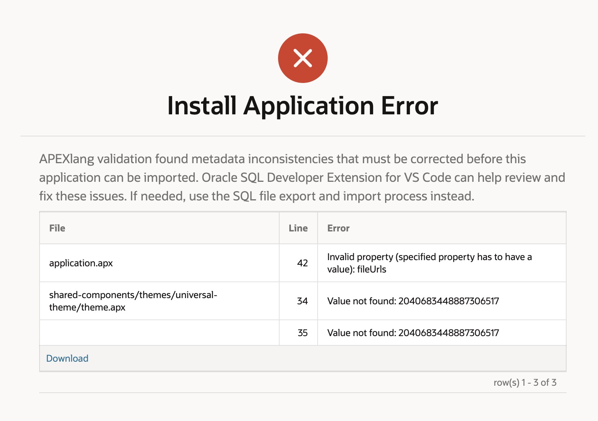The image size is (598, 421).
Task: Click the red error X icon
Action: click(303, 58)
